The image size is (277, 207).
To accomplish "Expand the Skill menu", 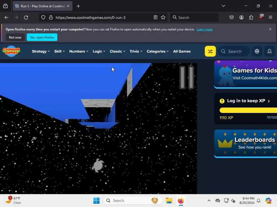I will click(x=59, y=51).
